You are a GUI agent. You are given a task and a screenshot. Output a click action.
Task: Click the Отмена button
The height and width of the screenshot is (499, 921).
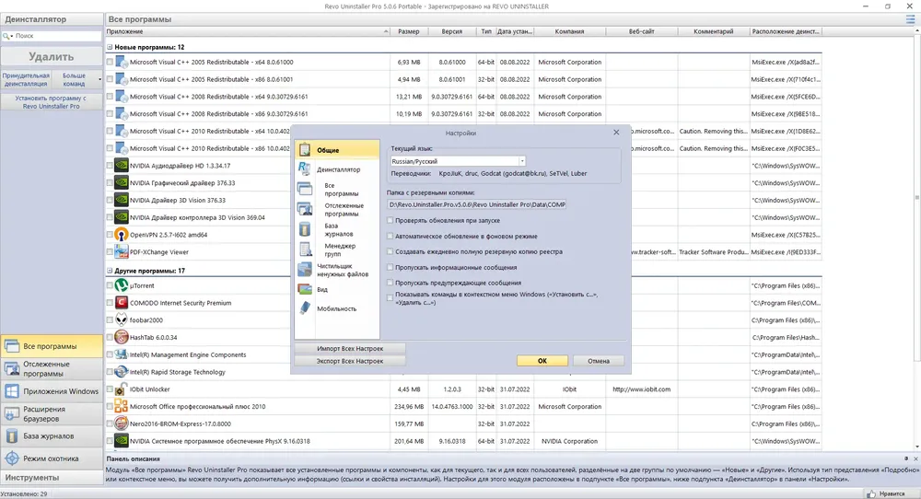pos(599,361)
